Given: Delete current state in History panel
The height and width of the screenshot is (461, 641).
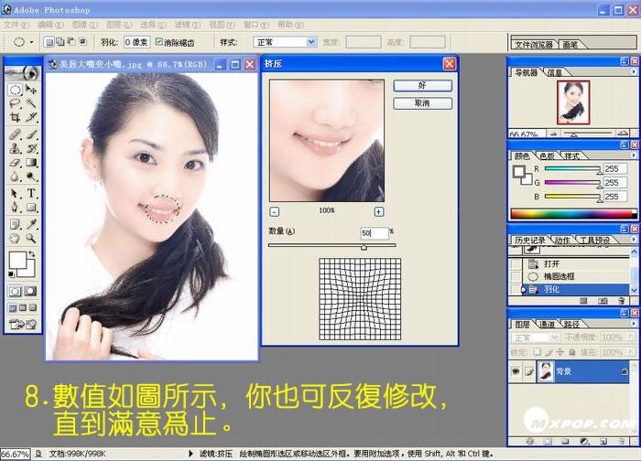Looking at the screenshot, I should click(x=622, y=301).
